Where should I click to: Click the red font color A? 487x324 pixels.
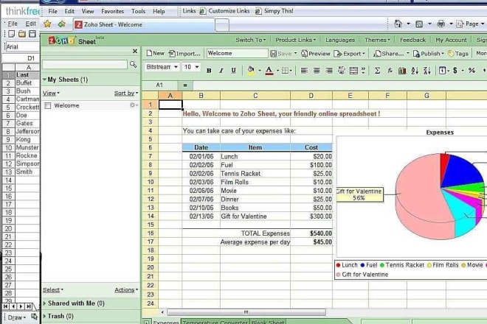[269, 71]
